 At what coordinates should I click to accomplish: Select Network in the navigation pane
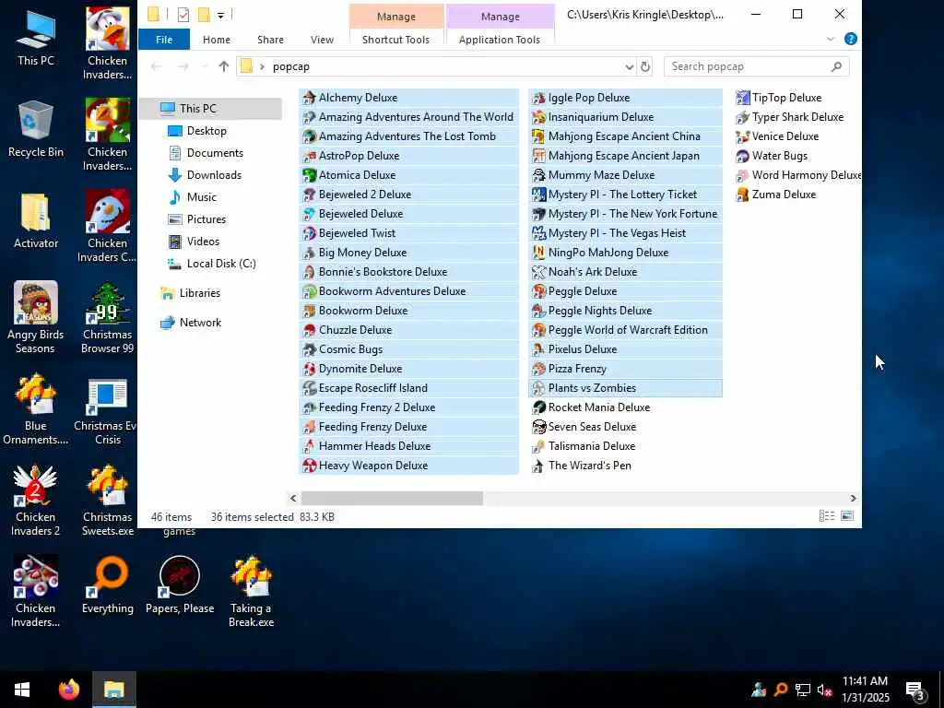pos(200,323)
